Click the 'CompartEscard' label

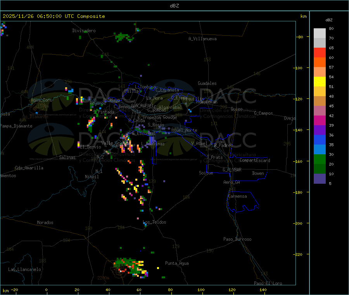(x=255, y=160)
